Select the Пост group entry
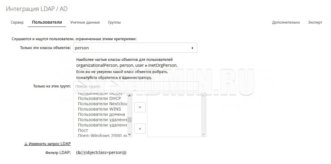This screenshot has height=164, width=331. 83,130
